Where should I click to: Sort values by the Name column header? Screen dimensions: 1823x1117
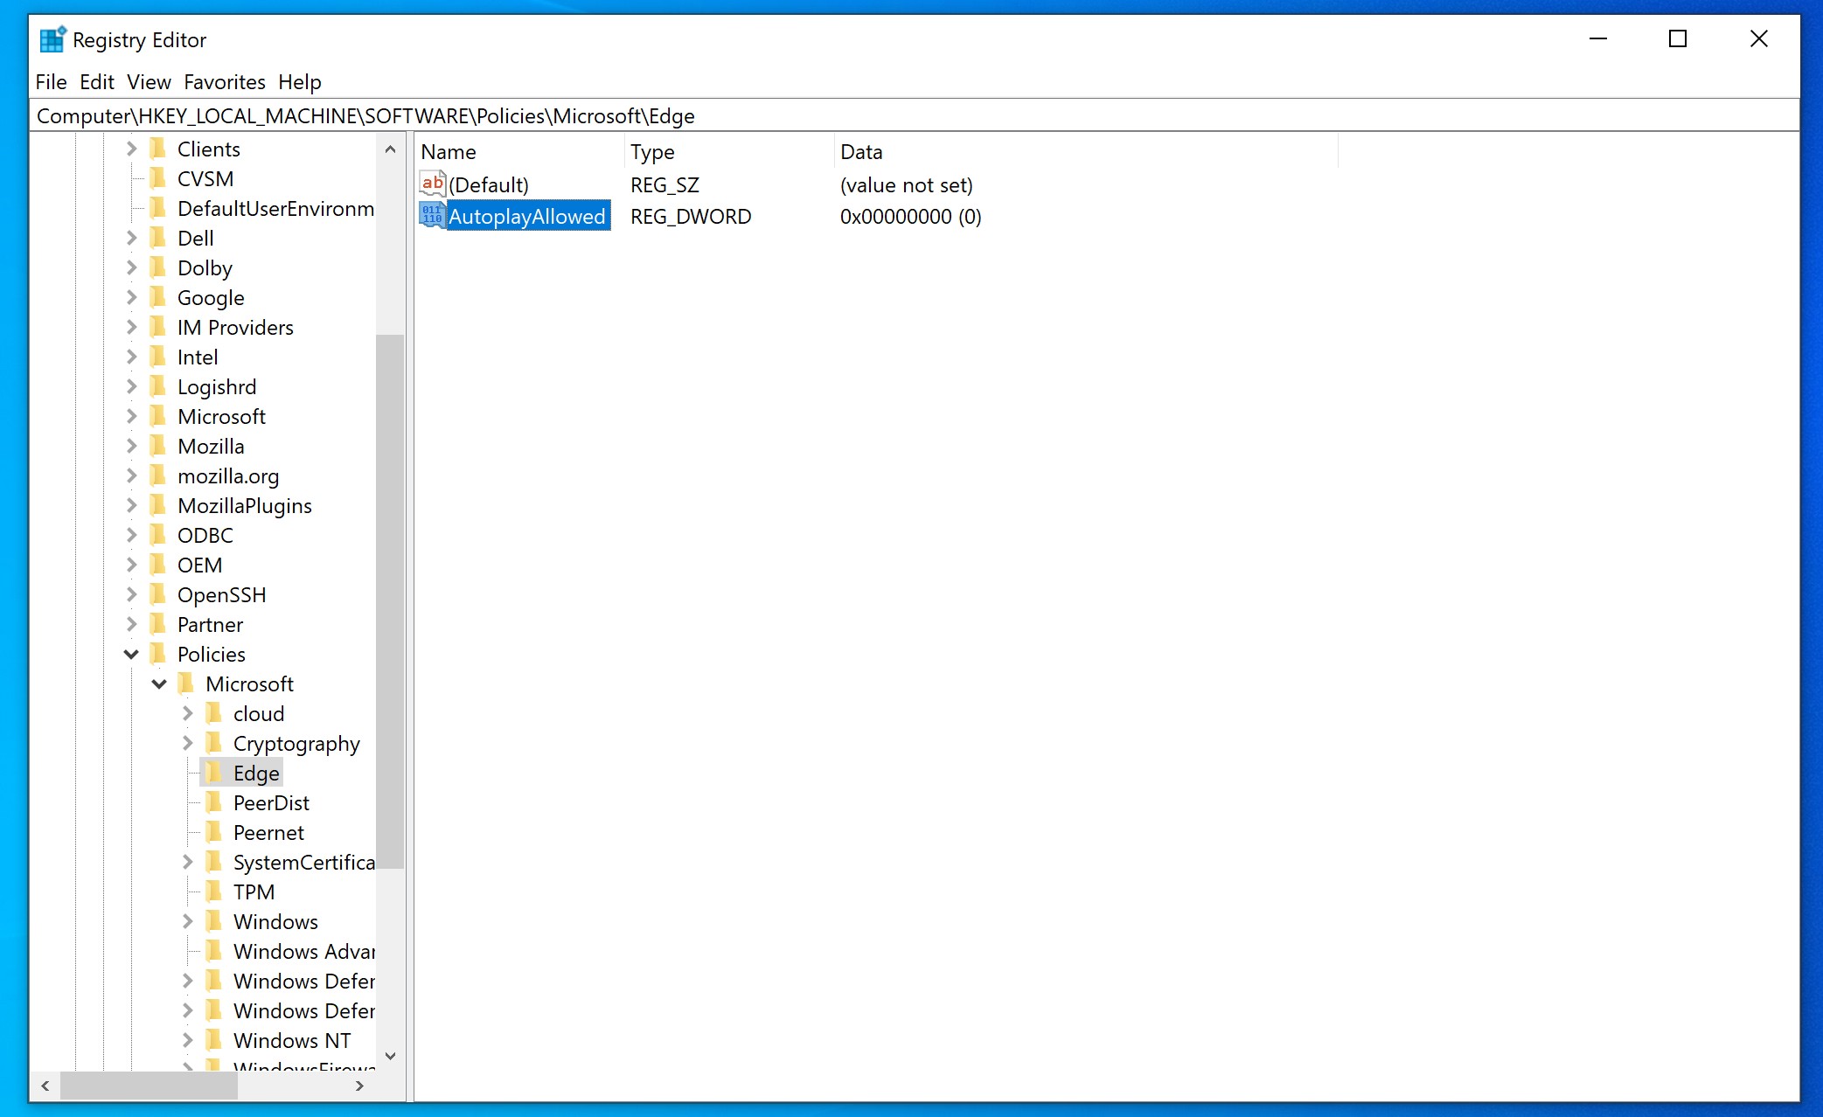(519, 151)
